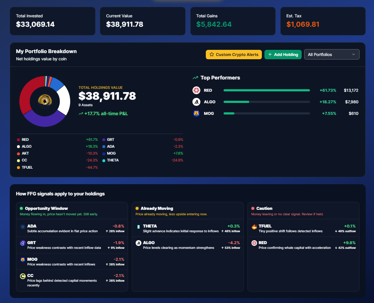Click the MOG performance bar
This screenshot has height=303, width=374.
267,113
